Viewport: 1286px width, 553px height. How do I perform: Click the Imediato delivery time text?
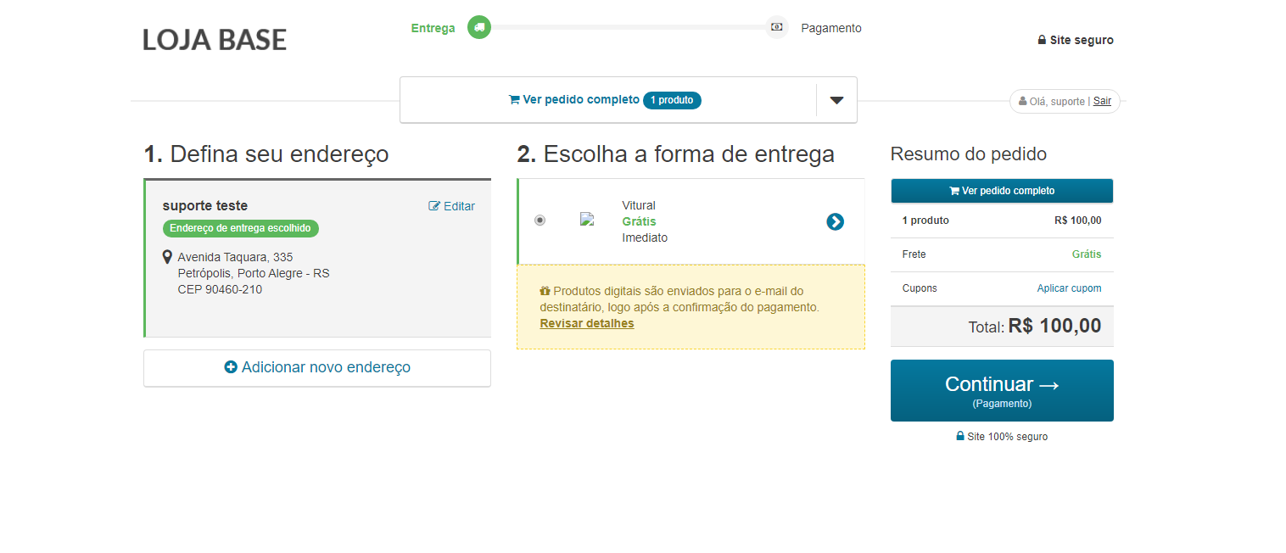(645, 237)
